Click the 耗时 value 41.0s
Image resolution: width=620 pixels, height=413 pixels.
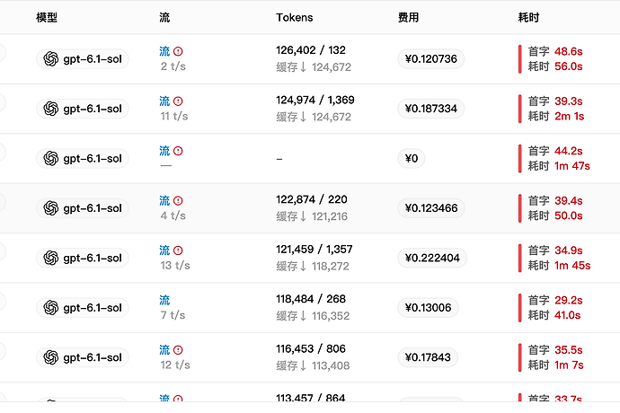(x=567, y=315)
